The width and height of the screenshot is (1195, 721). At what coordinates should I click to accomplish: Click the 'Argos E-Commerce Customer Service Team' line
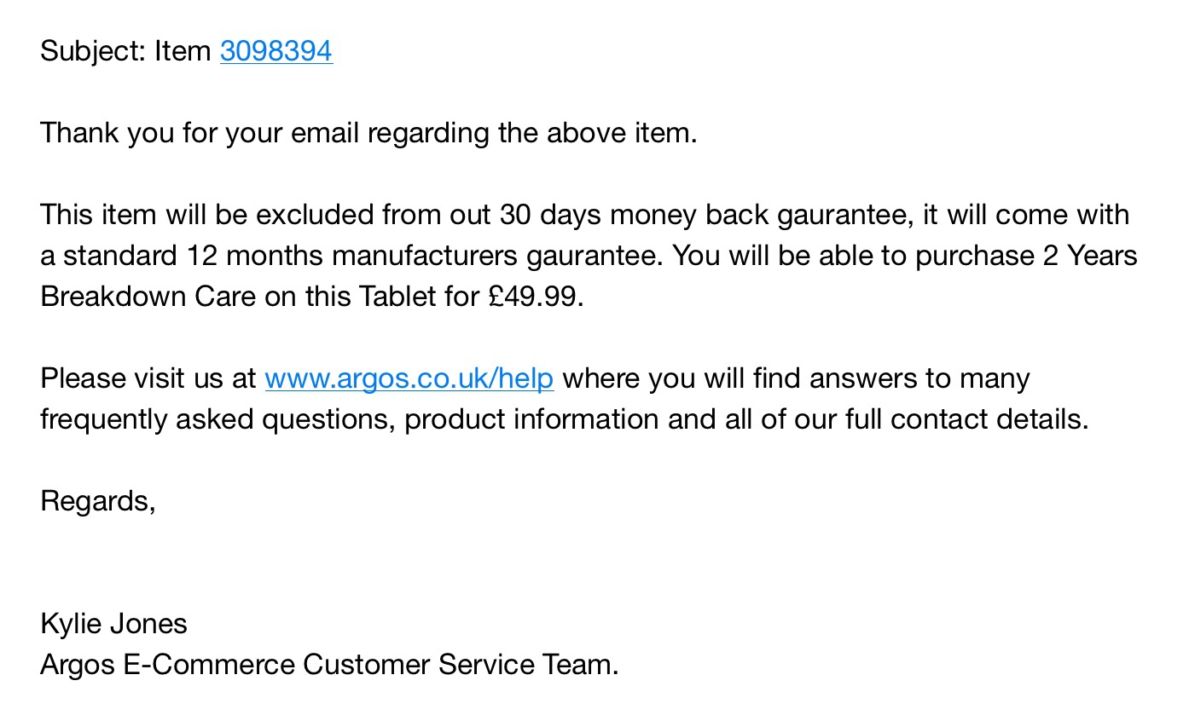point(328,665)
